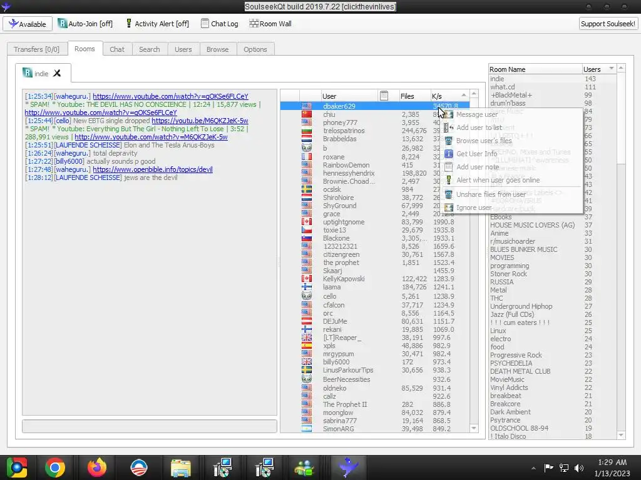Click the avatar icon beside BeerNecessities
This screenshot has height=480, width=641.
point(307,379)
